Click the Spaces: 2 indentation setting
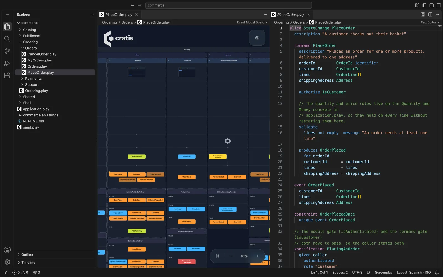This screenshot has height=277, width=443. (x=340, y=273)
